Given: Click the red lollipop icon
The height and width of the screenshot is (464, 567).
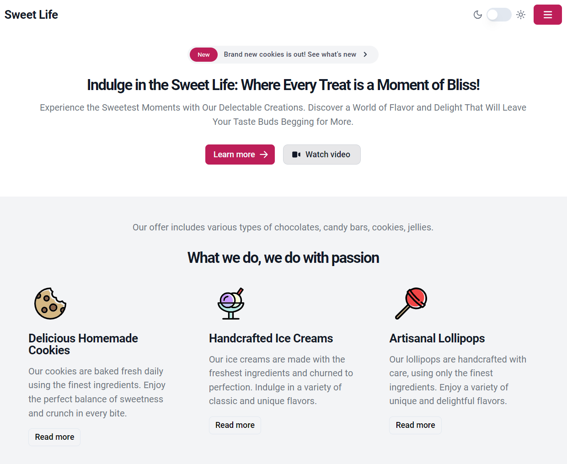Looking at the screenshot, I should (x=411, y=304).
